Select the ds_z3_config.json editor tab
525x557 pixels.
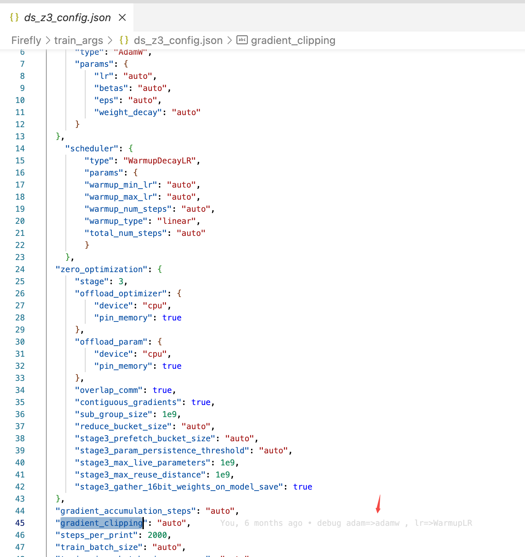coord(67,17)
